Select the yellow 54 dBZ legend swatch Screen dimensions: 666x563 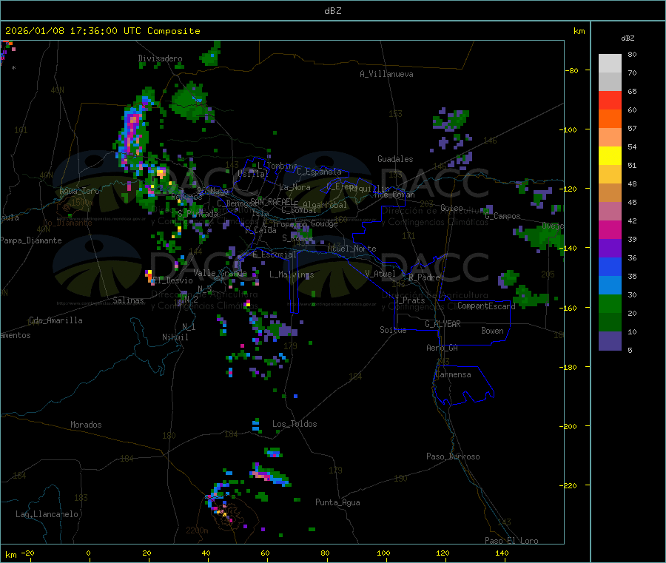[x=610, y=156]
